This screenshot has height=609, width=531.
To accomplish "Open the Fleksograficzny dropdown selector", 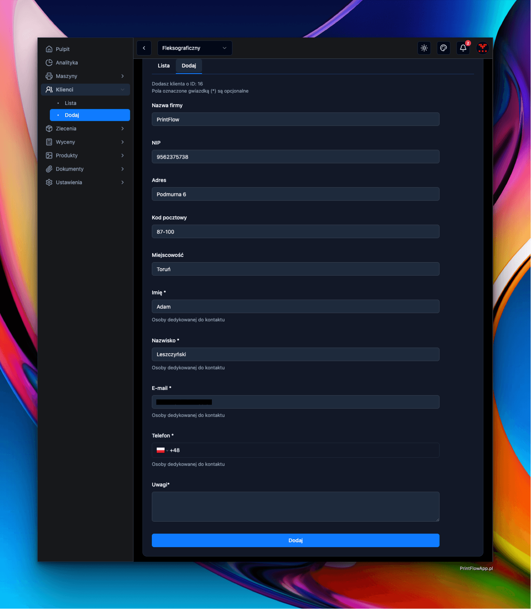I will pyautogui.click(x=195, y=48).
